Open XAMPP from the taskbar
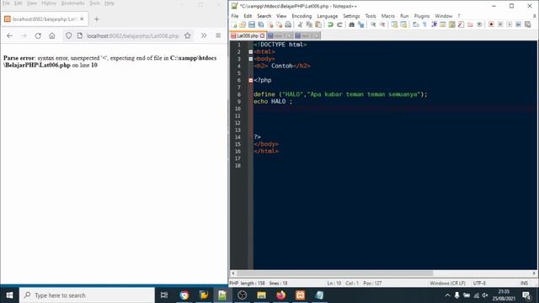This screenshot has width=539, height=303. tap(300, 295)
